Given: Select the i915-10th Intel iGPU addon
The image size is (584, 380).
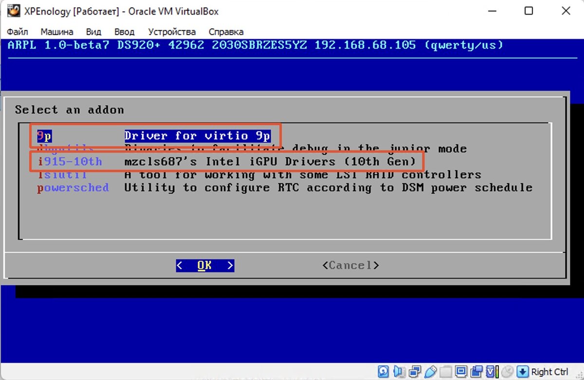Looking at the screenshot, I should click(227, 161).
